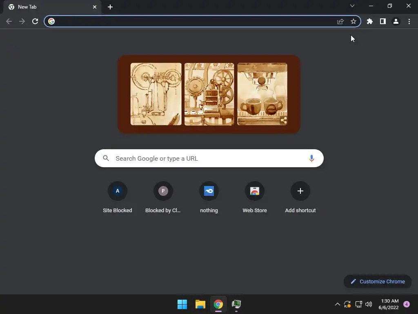Open the sync status tray icon
Screen dimensions: 418x314
[347, 304]
